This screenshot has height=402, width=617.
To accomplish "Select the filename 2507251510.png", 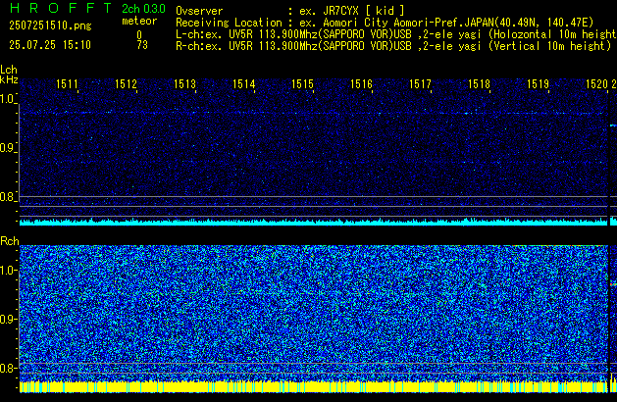I will 50,25.
